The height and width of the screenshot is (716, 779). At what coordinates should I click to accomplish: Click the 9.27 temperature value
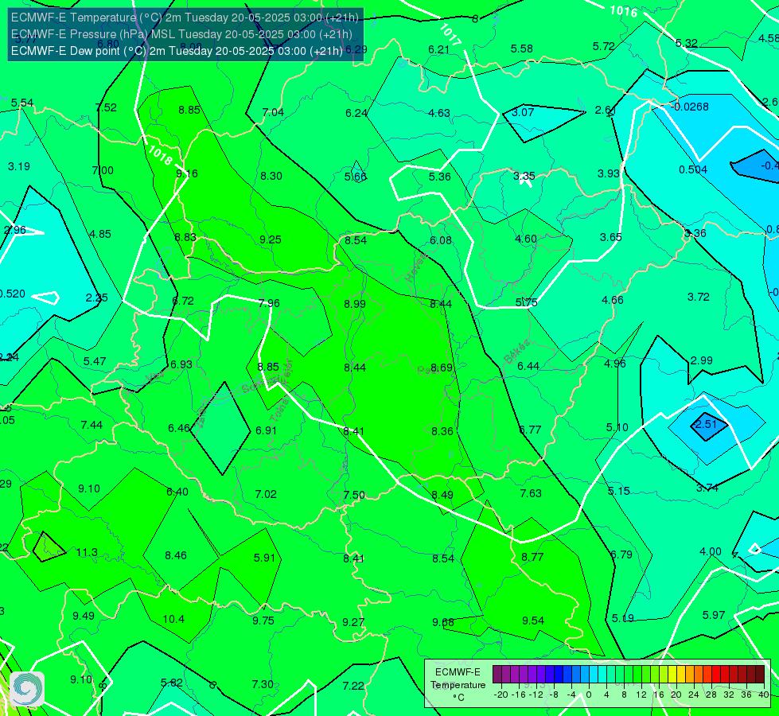[x=353, y=623]
